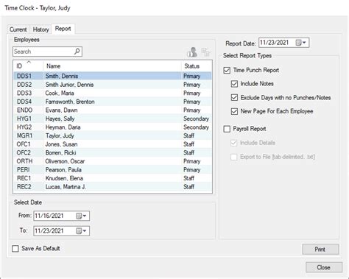The image size is (349, 279).
Task: Check the Save As Default checkbox
Action: point(15,249)
